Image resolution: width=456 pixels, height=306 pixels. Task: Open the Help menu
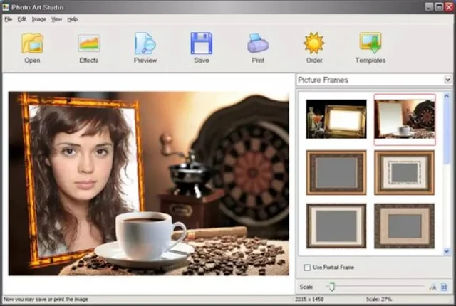[x=73, y=19]
